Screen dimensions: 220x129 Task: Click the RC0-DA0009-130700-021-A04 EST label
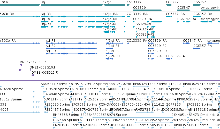(124, 89)
